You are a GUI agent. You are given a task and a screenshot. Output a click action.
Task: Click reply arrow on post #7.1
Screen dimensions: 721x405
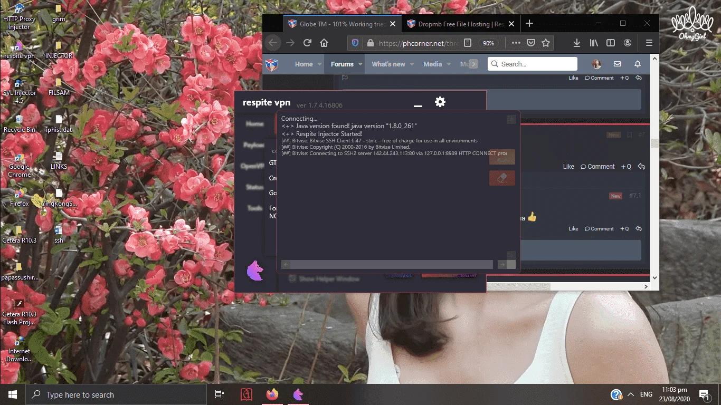639,228
